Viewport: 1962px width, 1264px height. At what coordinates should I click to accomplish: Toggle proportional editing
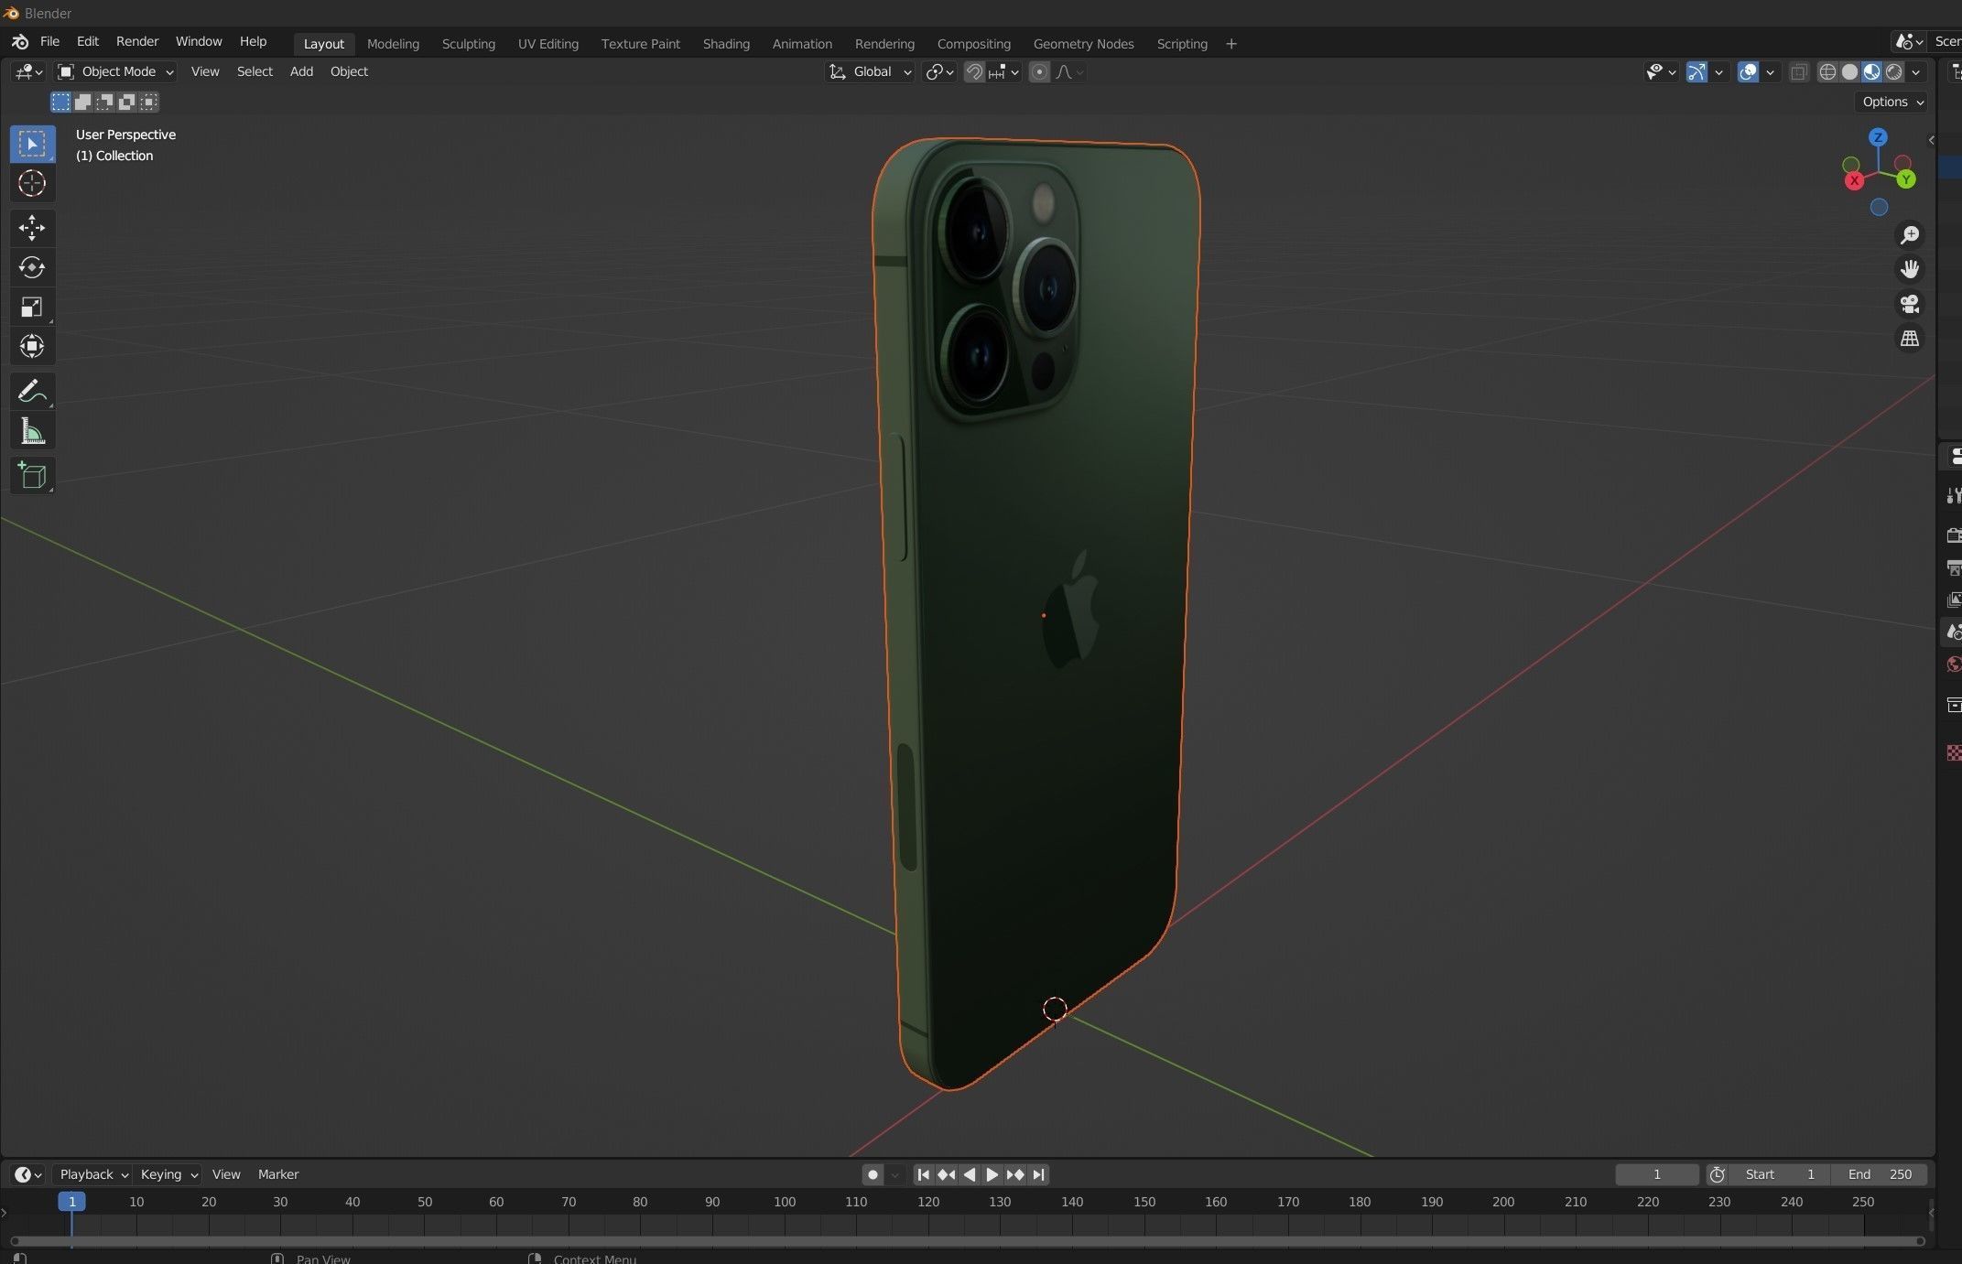coord(1039,72)
